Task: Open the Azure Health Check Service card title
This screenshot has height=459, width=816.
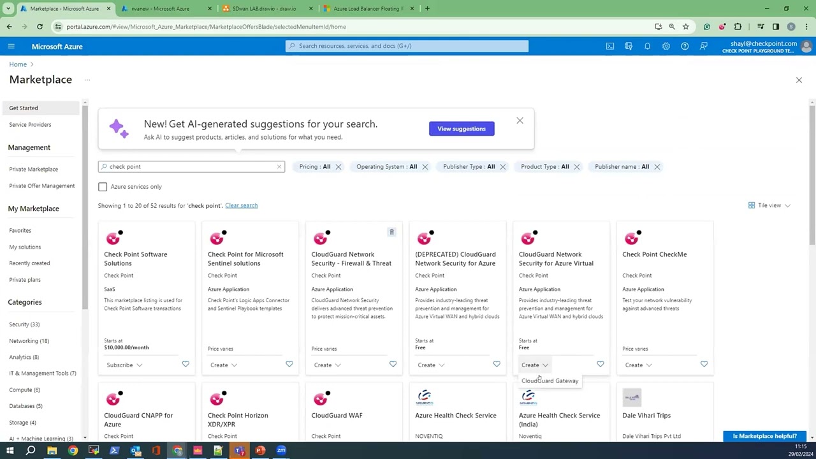Action: coord(455,415)
